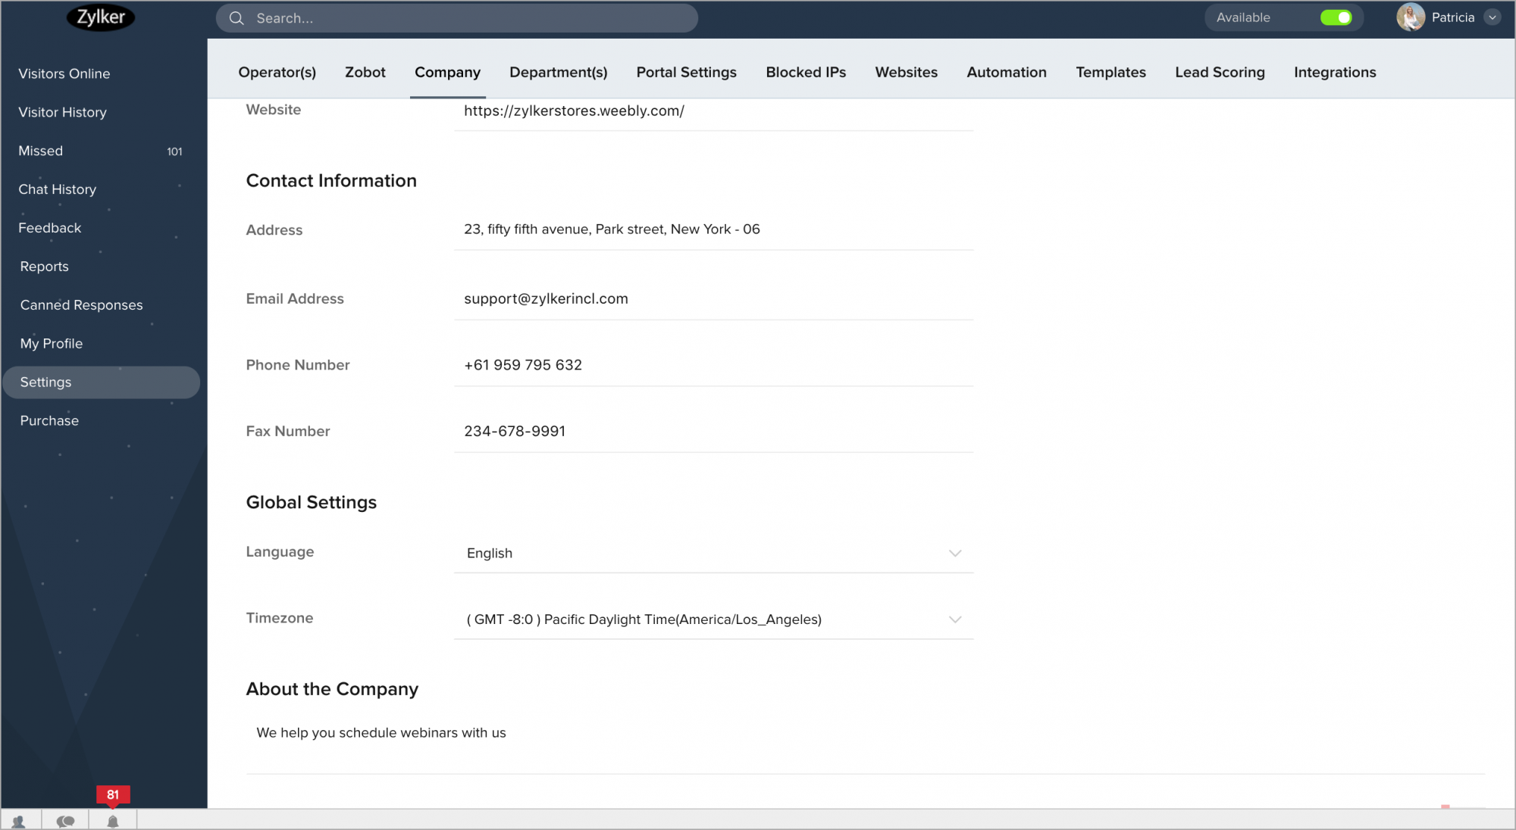
Task: Open the Language dropdown
Action: point(713,553)
